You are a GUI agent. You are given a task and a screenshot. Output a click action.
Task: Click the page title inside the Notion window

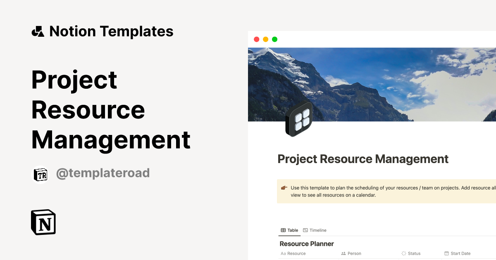[x=363, y=159]
